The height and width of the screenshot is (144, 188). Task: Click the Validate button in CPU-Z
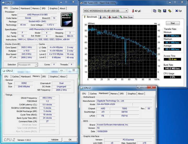(55, 140)
